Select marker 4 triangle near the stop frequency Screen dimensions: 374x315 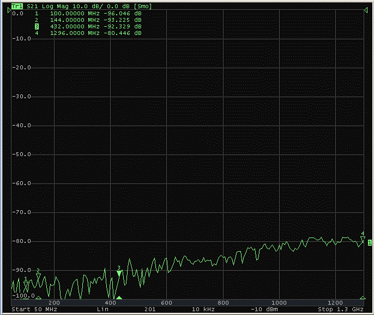(x=363, y=239)
